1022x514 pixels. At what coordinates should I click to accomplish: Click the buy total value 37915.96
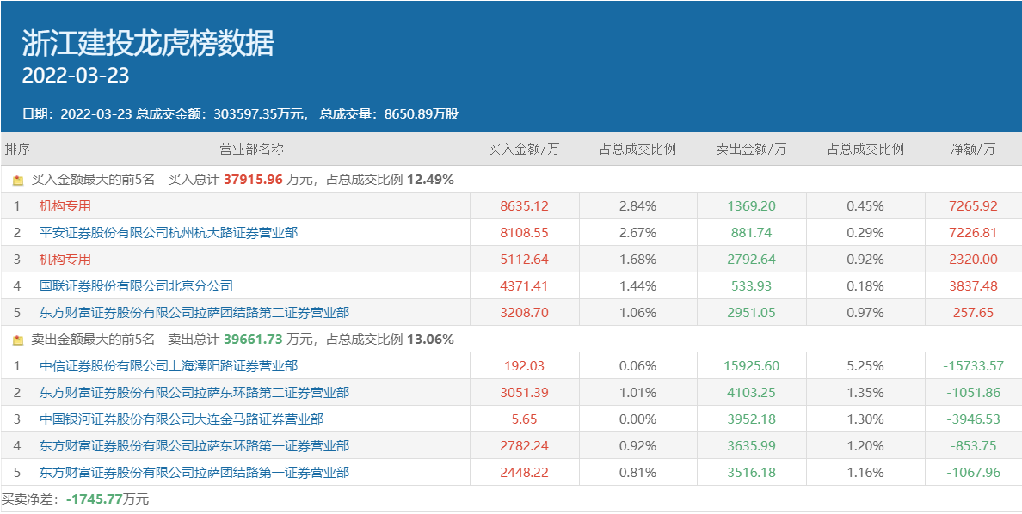point(253,181)
